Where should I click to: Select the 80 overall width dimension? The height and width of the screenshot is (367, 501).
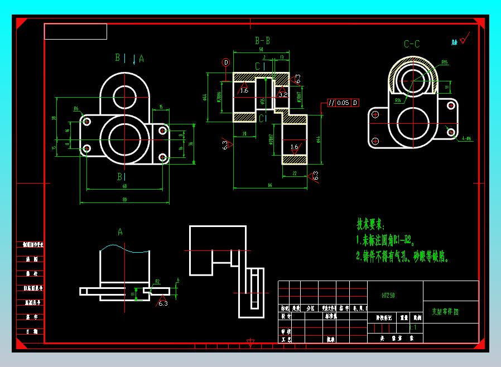(x=124, y=199)
